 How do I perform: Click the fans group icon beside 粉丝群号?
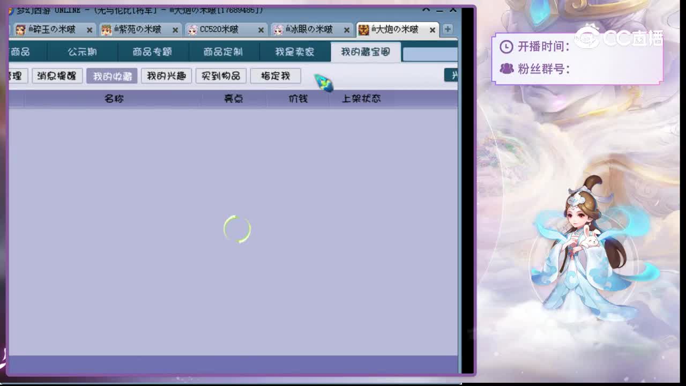[x=506, y=69]
